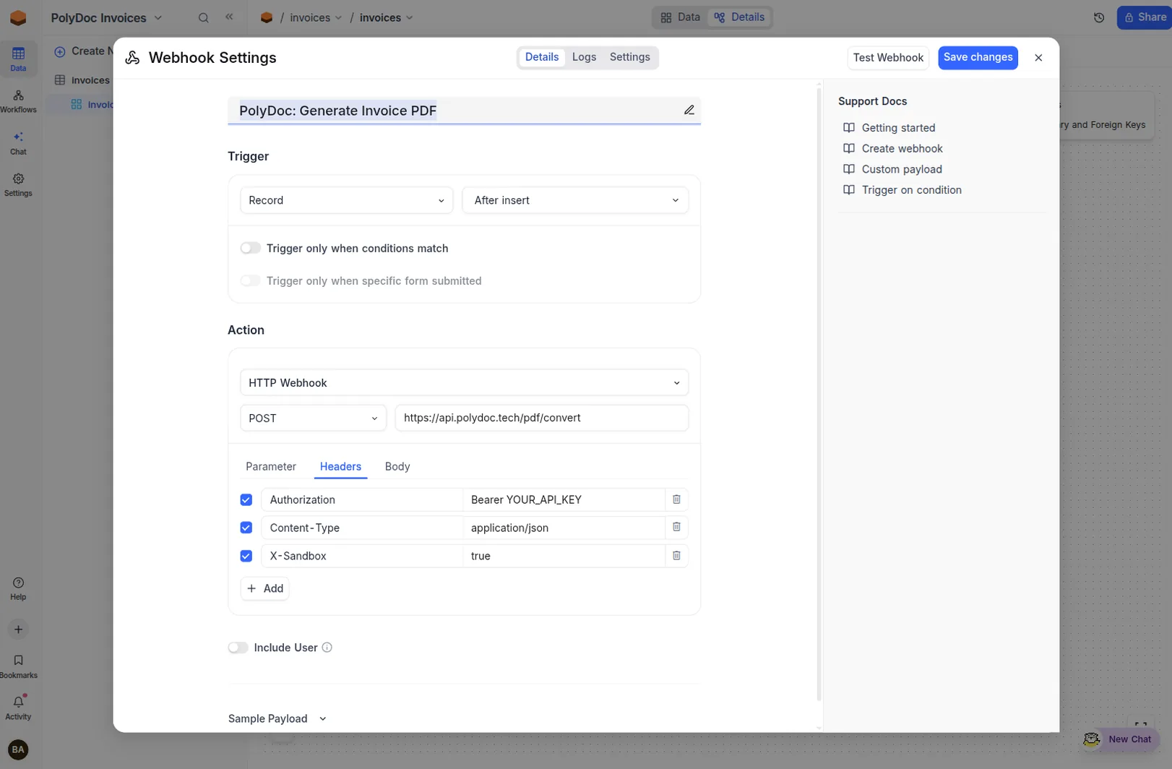Screen dimensions: 1172x769
Task: Click the Include User info icon
Action: pyautogui.click(x=327, y=648)
